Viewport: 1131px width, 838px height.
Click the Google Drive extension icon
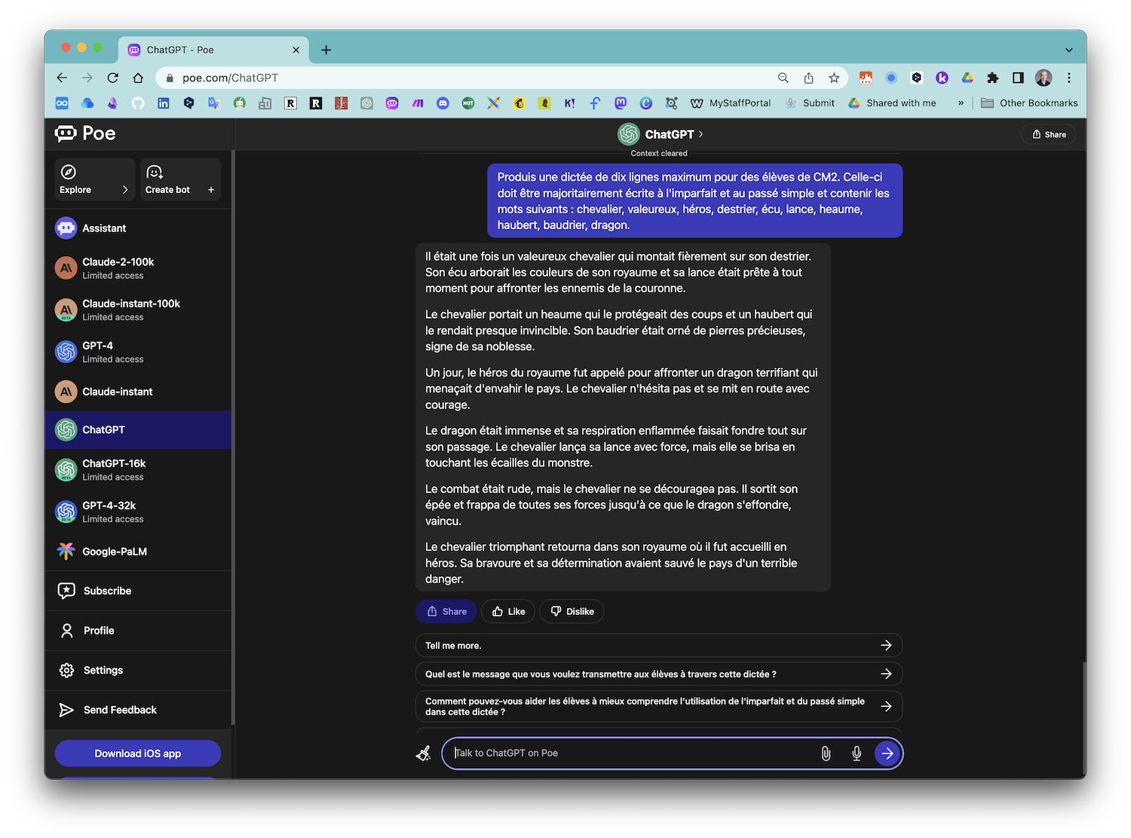click(967, 78)
